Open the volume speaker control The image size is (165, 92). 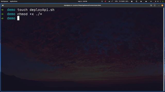click(x=158, y=1)
